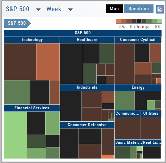Click the pop-out window icon
The height and width of the screenshot is (163, 166).
(160, 9)
